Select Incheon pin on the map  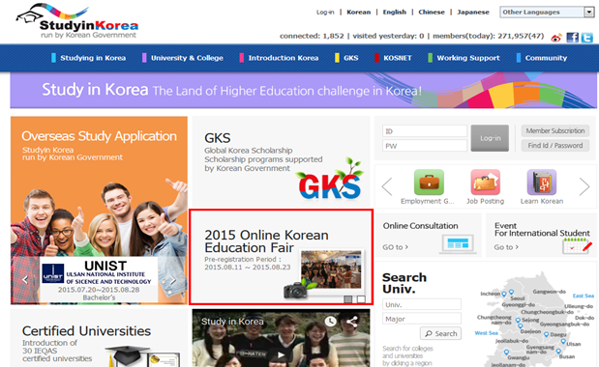click(504, 294)
